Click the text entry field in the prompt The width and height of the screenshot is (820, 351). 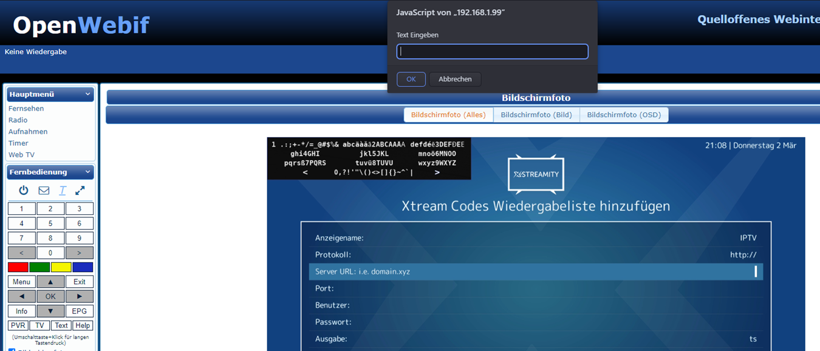pyautogui.click(x=492, y=51)
